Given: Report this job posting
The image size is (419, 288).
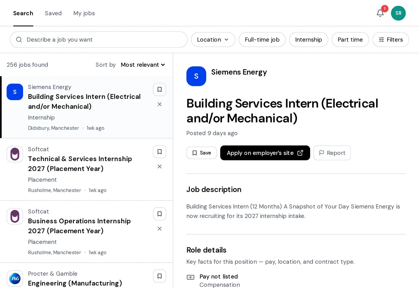Looking at the screenshot, I should [x=332, y=153].
